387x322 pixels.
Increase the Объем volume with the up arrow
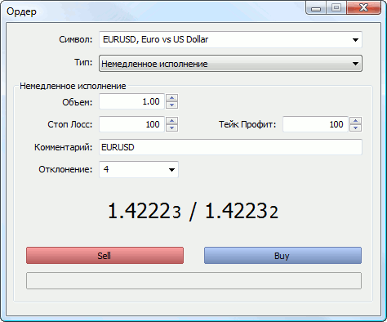171,98
